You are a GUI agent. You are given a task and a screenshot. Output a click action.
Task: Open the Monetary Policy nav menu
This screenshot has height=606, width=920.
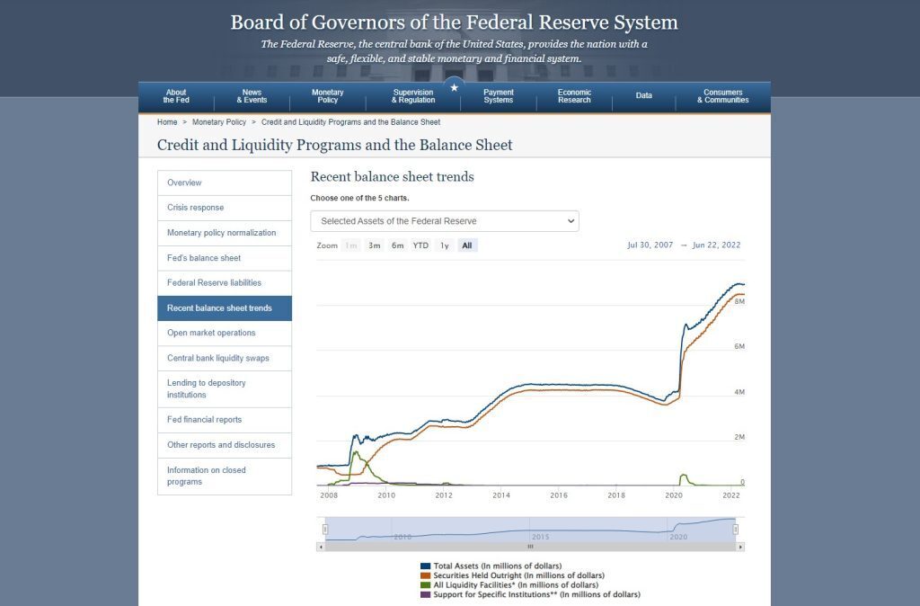327,96
